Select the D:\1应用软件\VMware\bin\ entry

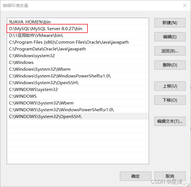tap(78, 35)
